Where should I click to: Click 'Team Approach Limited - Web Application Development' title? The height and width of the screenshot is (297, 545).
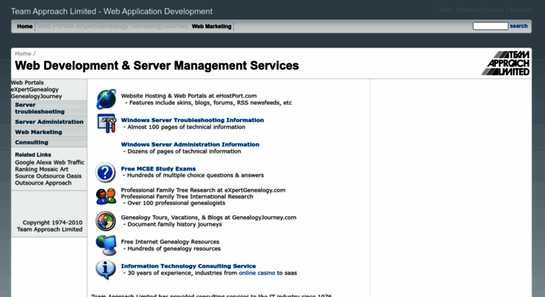tap(112, 11)
